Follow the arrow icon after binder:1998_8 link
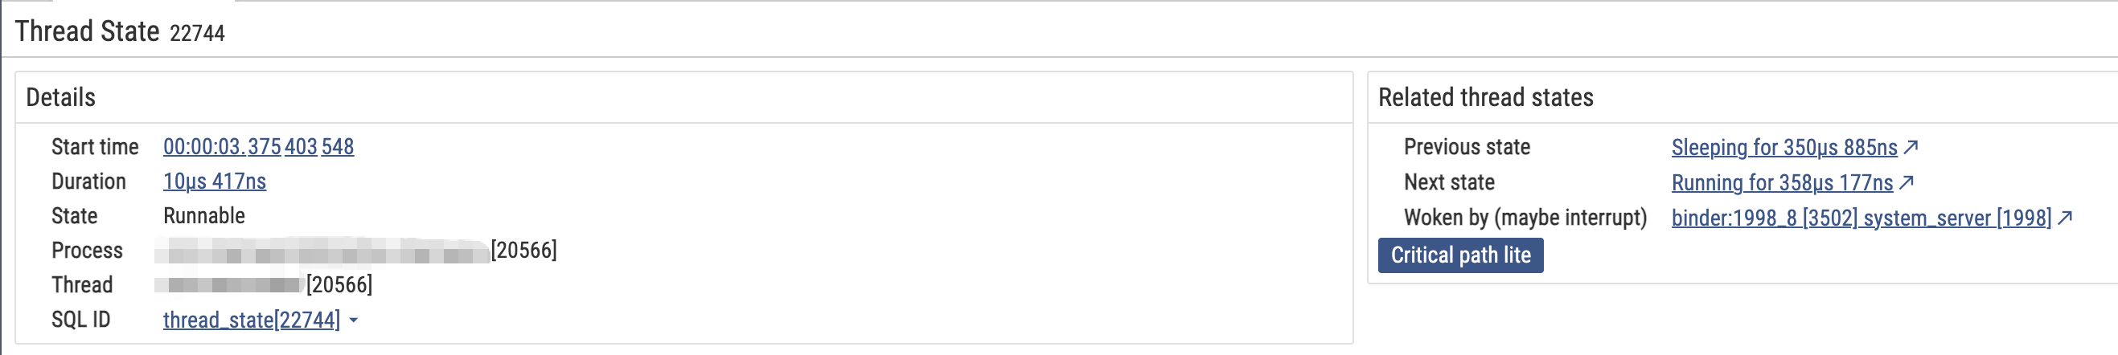 pyautogui.click(x=2065, y=218)
